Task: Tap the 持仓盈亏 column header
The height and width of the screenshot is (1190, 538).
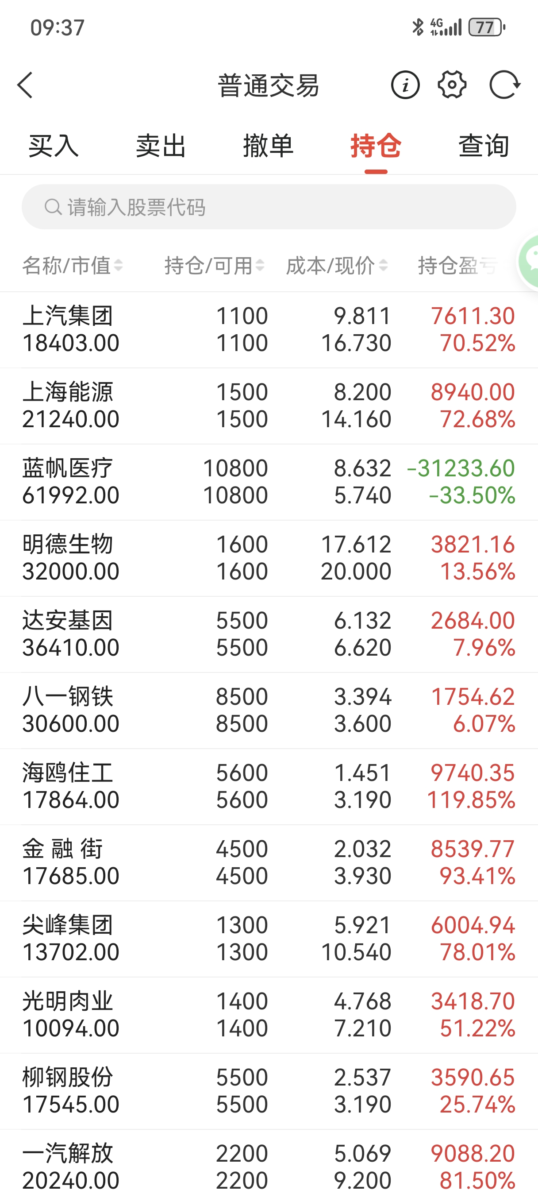Action: click(x=457, y=266)
